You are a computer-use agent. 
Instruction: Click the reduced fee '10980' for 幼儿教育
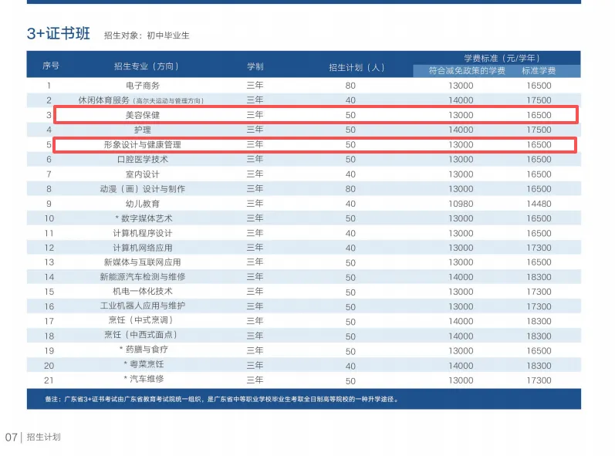pos(461,204)
